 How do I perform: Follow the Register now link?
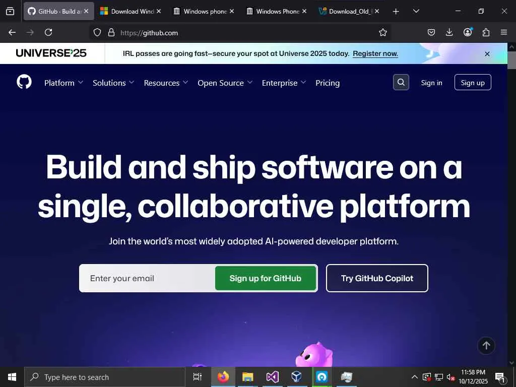(x=375, y=53)
